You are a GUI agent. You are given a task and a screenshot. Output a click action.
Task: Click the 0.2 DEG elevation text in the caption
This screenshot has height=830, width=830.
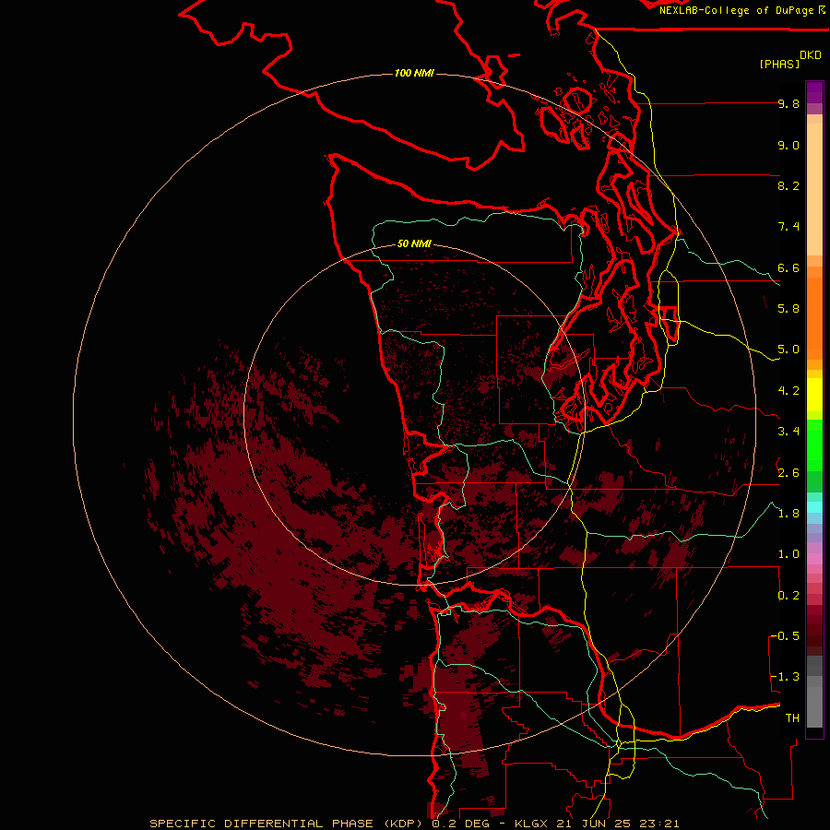tap(460, 824)
